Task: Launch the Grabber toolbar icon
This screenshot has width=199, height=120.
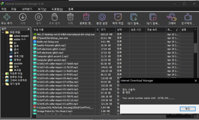Action: pyautogui.click(x=172, y=17)
